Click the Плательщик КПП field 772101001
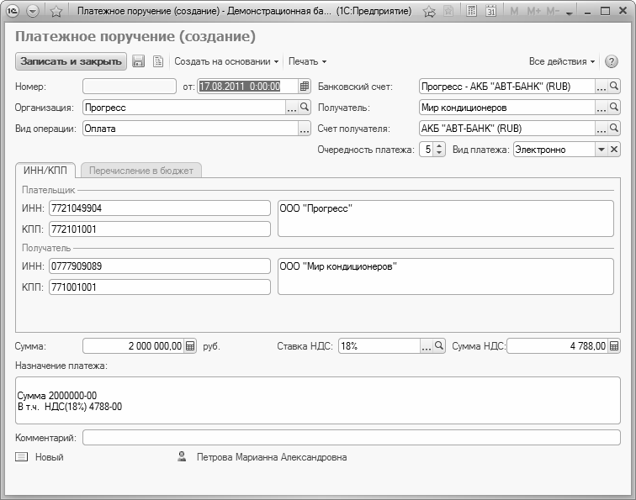 (x=159, y=229)
